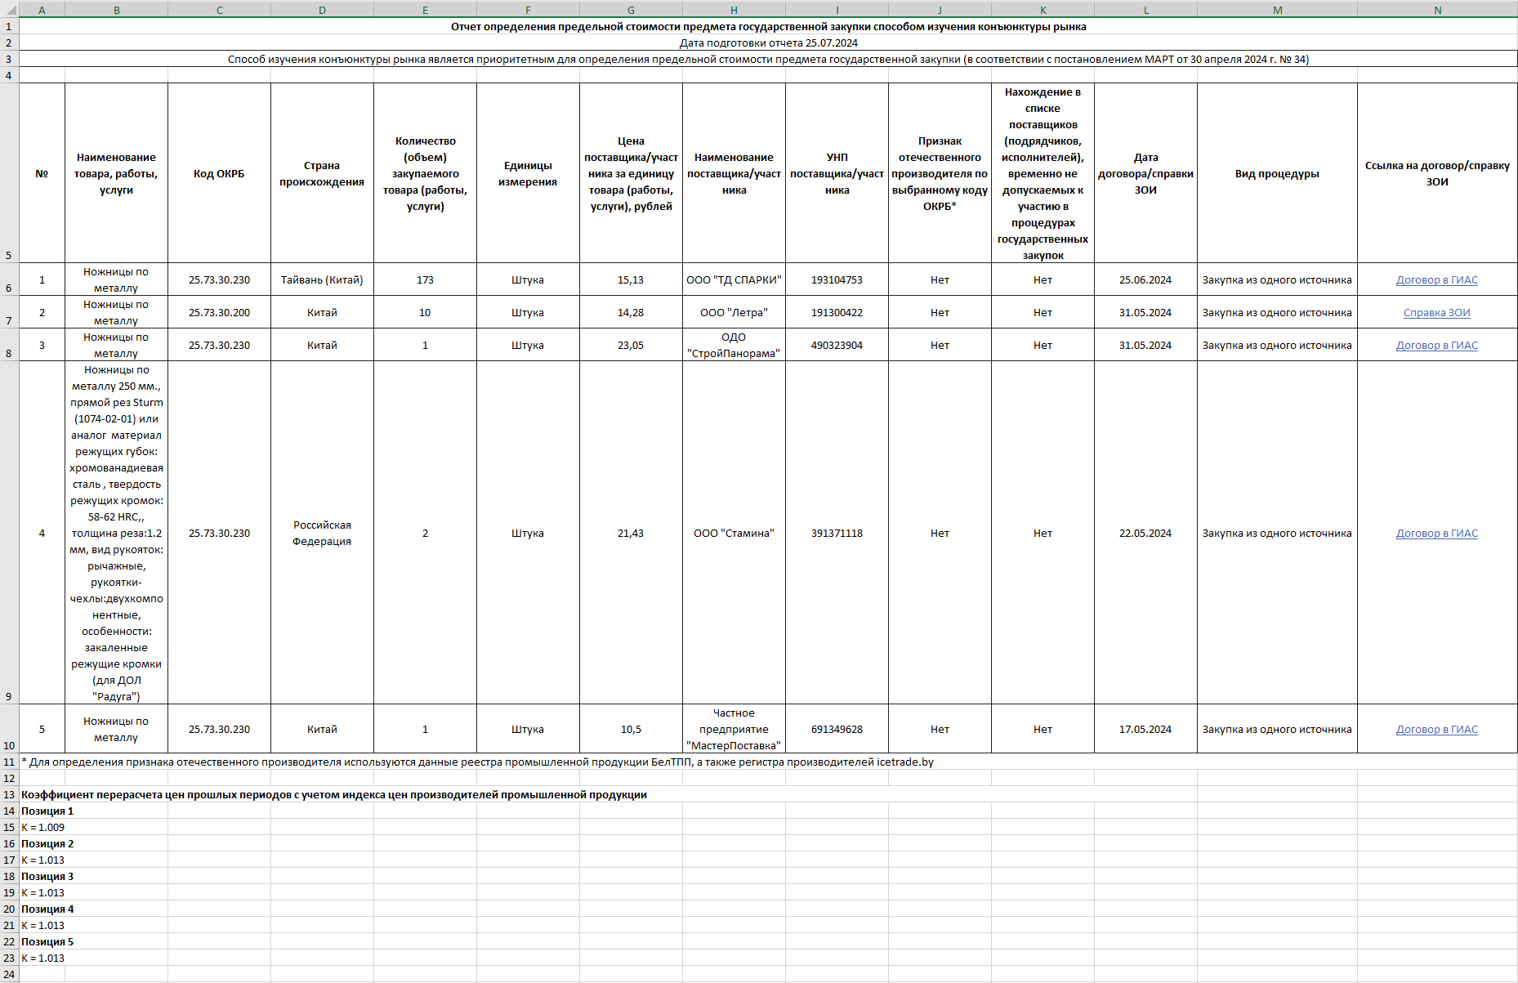Click the supplier cell ООО "ТД СПАРКИ"
Image resolution: width=1518 pixels, height=983 pixels.
click(734, 279)
